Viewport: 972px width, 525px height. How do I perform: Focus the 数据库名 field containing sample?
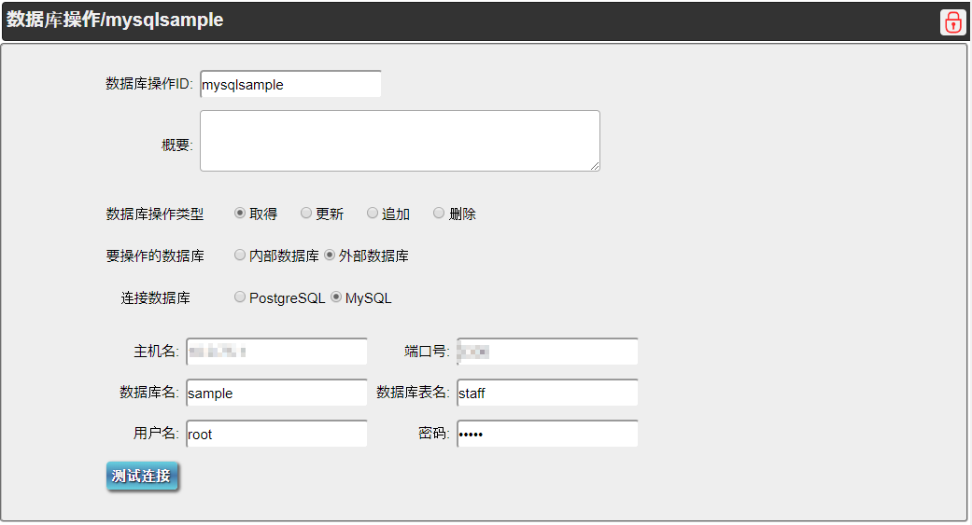pos(276,393)
